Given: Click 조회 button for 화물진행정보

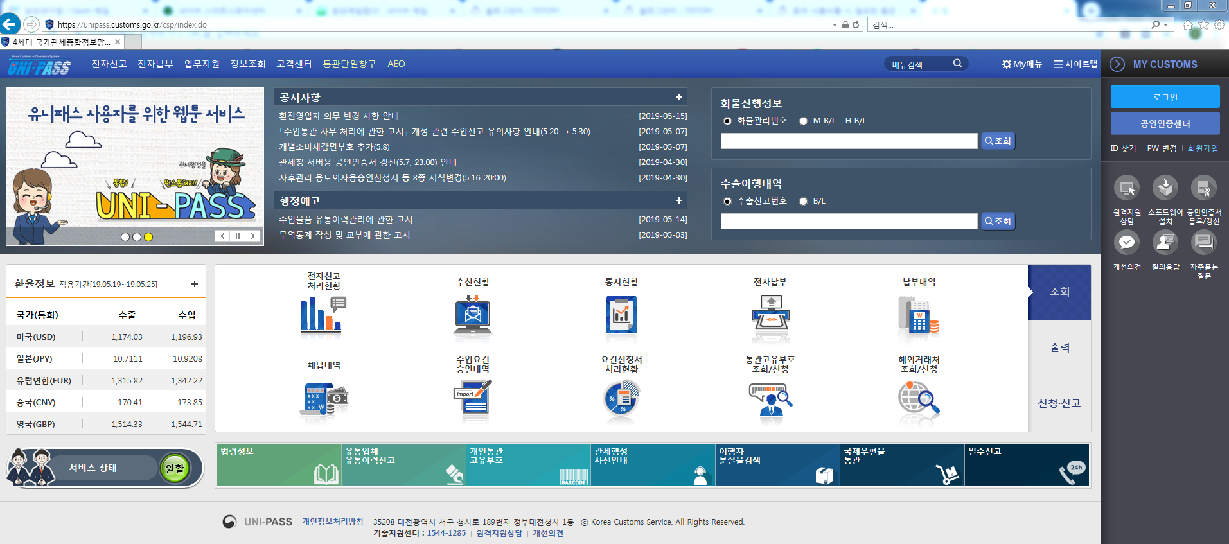Looking at the screenshot, I should pyautogui.click(x=998, y=141).
